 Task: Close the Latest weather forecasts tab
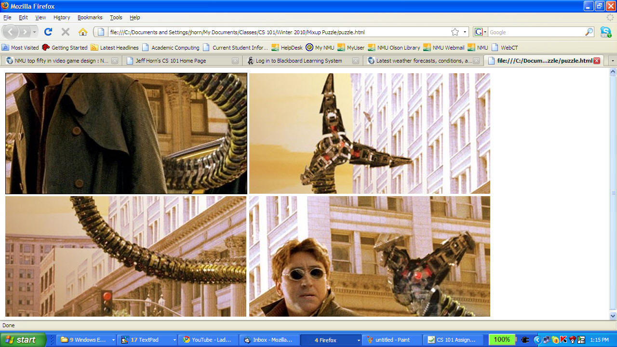pyautogui.click(x=476, y=61)
